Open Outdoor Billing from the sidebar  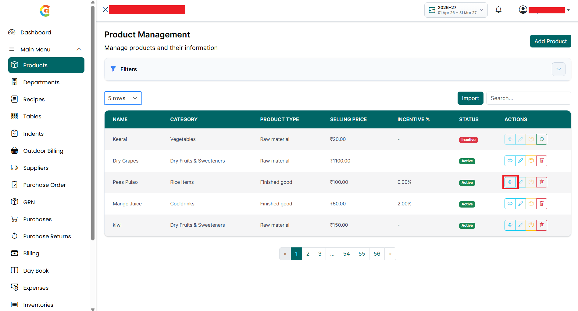click(x=46, y=151)
